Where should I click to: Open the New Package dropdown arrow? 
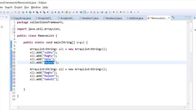55,12
